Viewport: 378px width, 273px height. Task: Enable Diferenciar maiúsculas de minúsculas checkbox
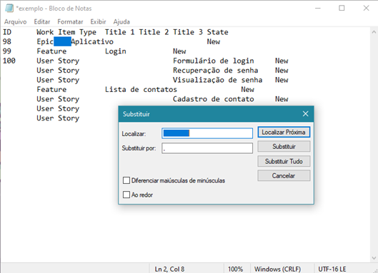point(126,180)
